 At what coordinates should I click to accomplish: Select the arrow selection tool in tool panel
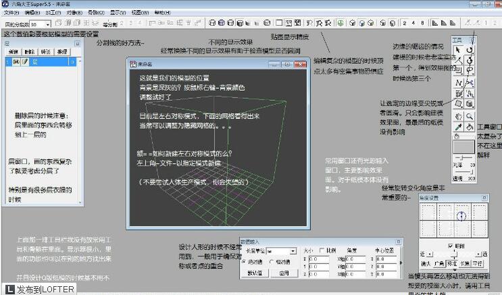pos(458,50)
